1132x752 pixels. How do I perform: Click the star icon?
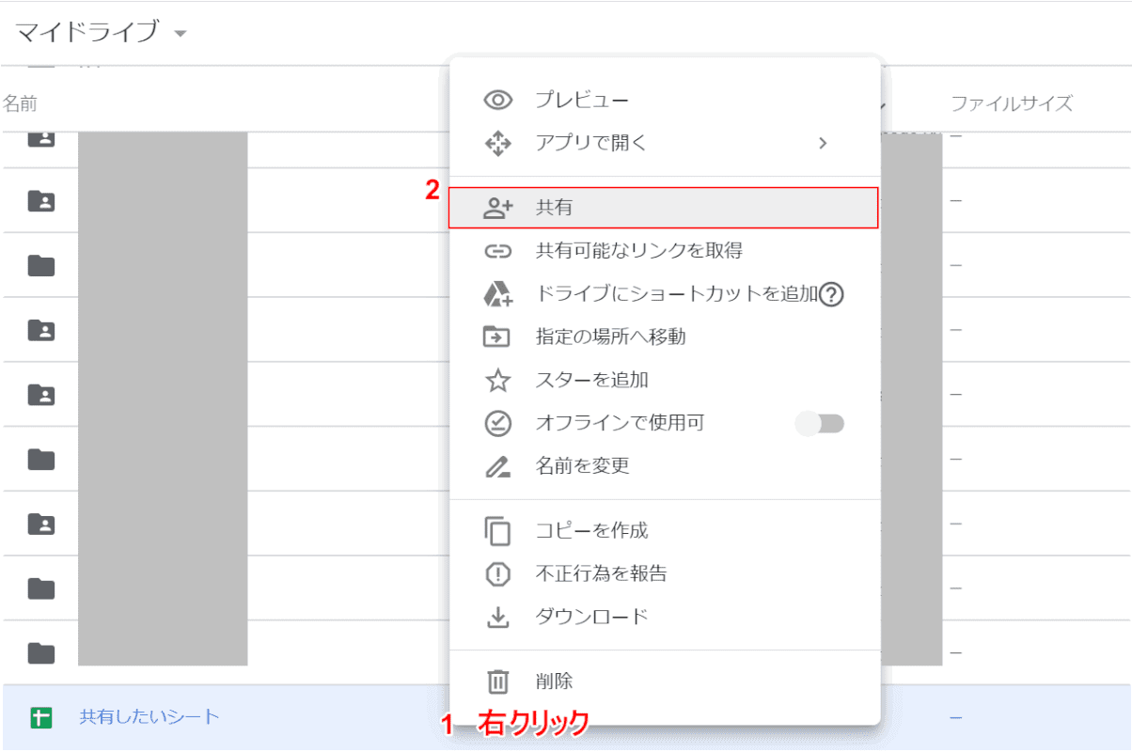pos(497,381)
